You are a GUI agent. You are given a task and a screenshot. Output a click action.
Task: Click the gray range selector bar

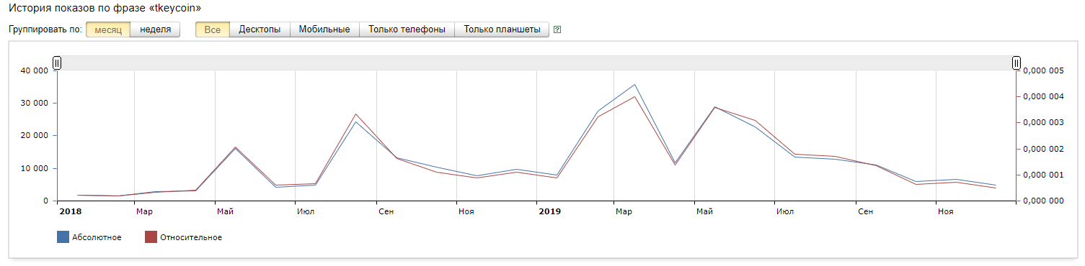point(536,63)
